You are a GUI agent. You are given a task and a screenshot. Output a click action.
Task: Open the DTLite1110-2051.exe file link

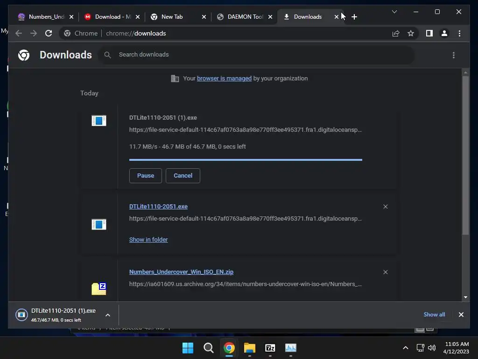click(x=158, y=206)
